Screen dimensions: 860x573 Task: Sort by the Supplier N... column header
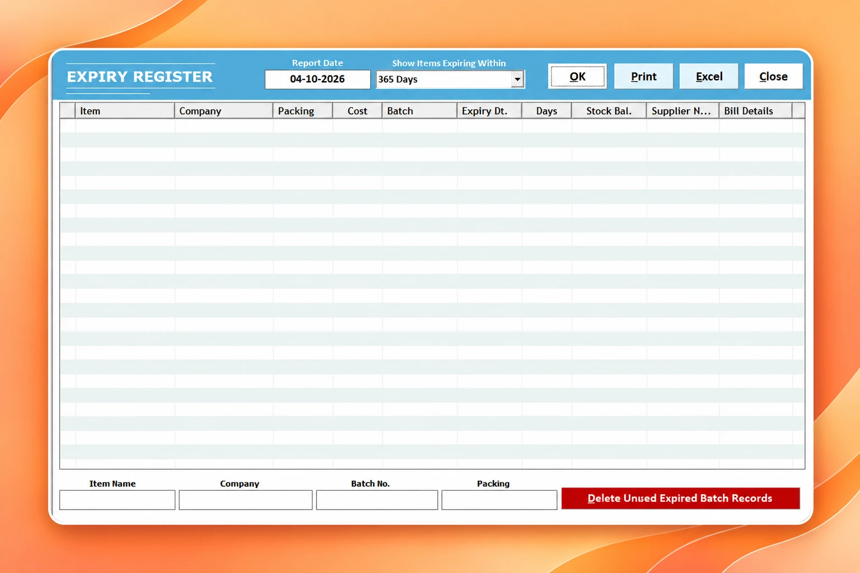pyautogui.click(x=683, y=111)
